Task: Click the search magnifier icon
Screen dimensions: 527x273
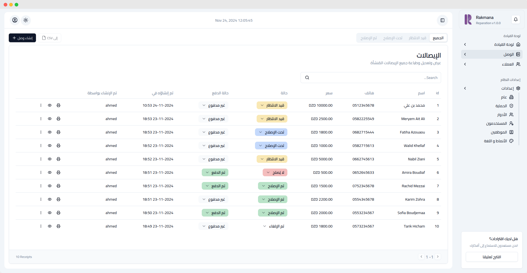Action: coord(307,78)
